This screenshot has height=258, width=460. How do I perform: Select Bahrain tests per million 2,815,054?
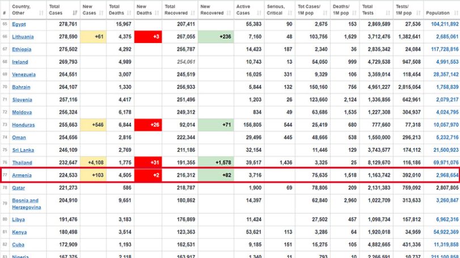click(x=410, y=87)
